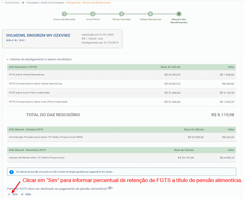244x199 pixels.
Task: Go to step 4 Verbas Rescisórias
Action: [150, 14]
